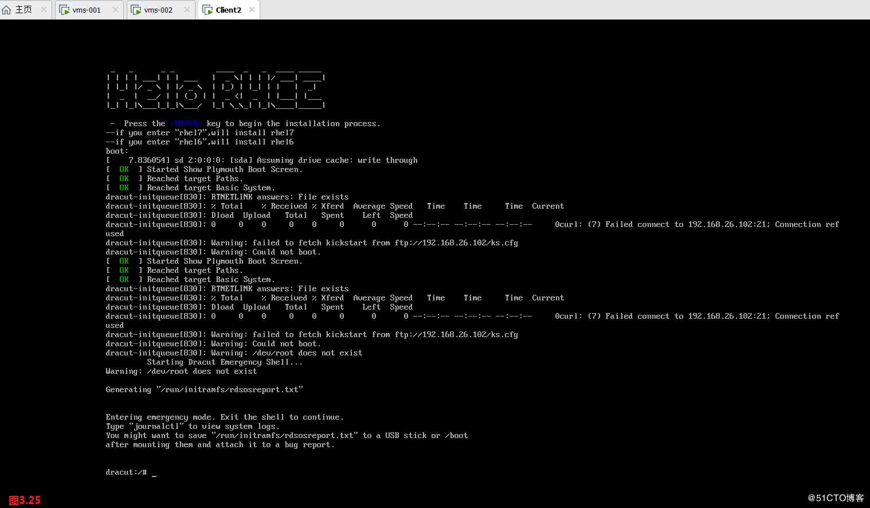Image resolution: width=870 pixels, height=508 pixels.
Task: Click the VM icon on vms-001 tab
Action: 65,10
